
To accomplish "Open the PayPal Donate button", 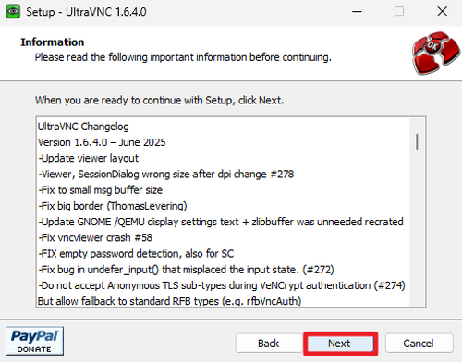I will (x=34, y=341).
